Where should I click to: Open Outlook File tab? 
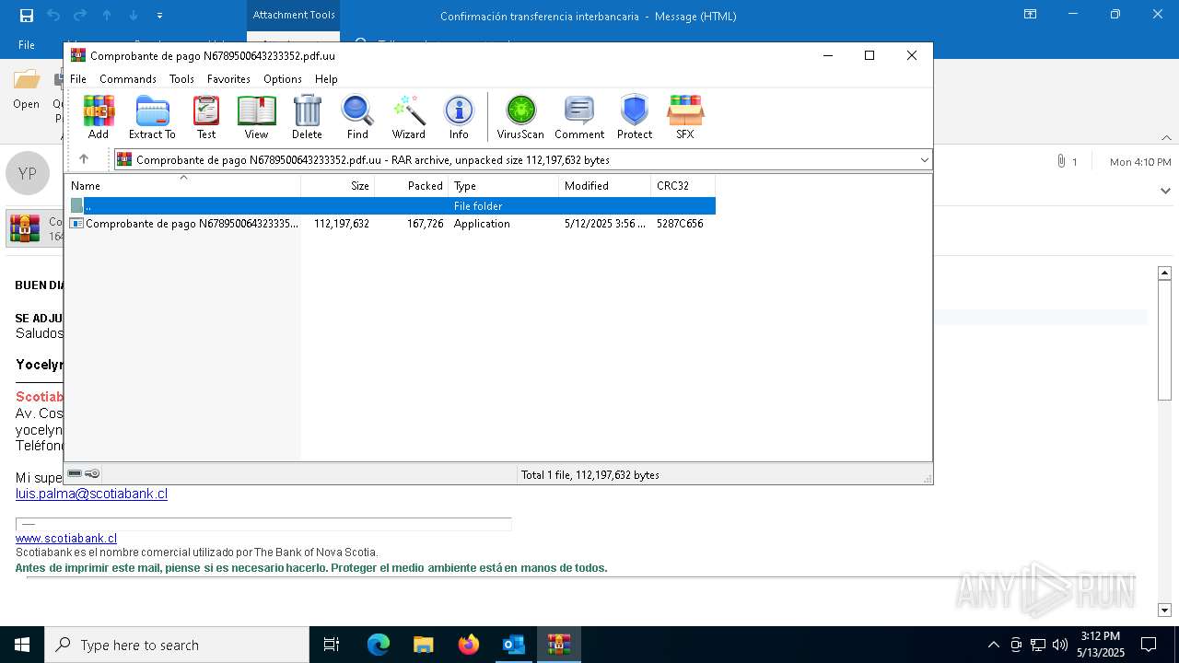pyautogui.click(x=27, y=45)
